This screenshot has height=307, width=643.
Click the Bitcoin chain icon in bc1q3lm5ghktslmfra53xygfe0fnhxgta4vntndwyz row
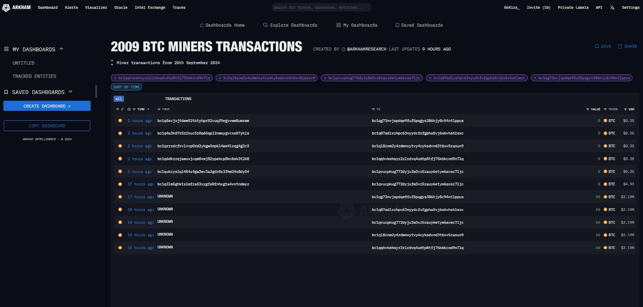(x=120, y=184)
